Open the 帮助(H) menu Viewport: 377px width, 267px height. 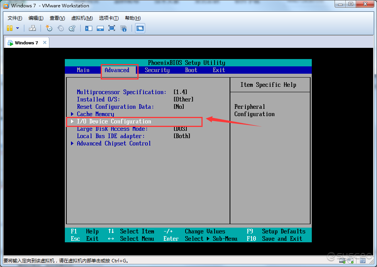coord(133,18)
